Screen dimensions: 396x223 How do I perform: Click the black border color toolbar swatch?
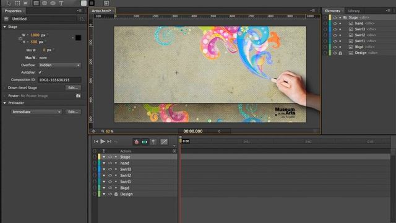[x=92, y=3]
